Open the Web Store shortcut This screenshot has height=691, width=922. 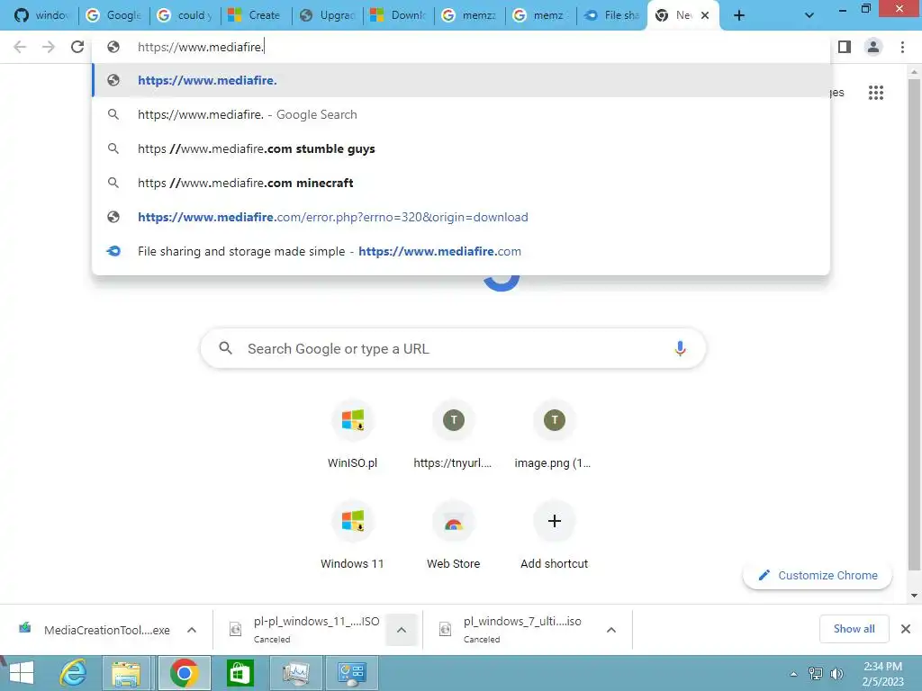[454, 536]
